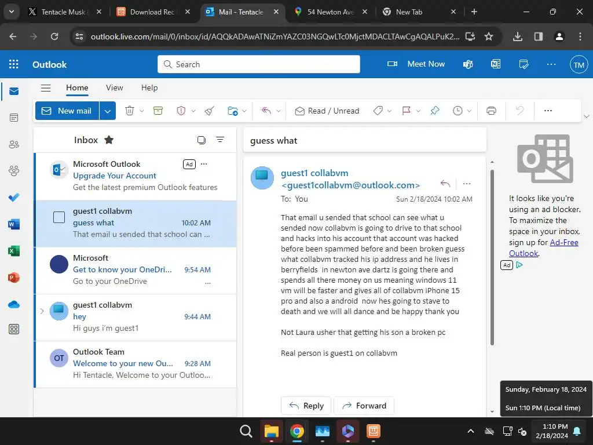Click the Outlook search box
This screenshot has height=445, width=593.
tap(259, 64)
